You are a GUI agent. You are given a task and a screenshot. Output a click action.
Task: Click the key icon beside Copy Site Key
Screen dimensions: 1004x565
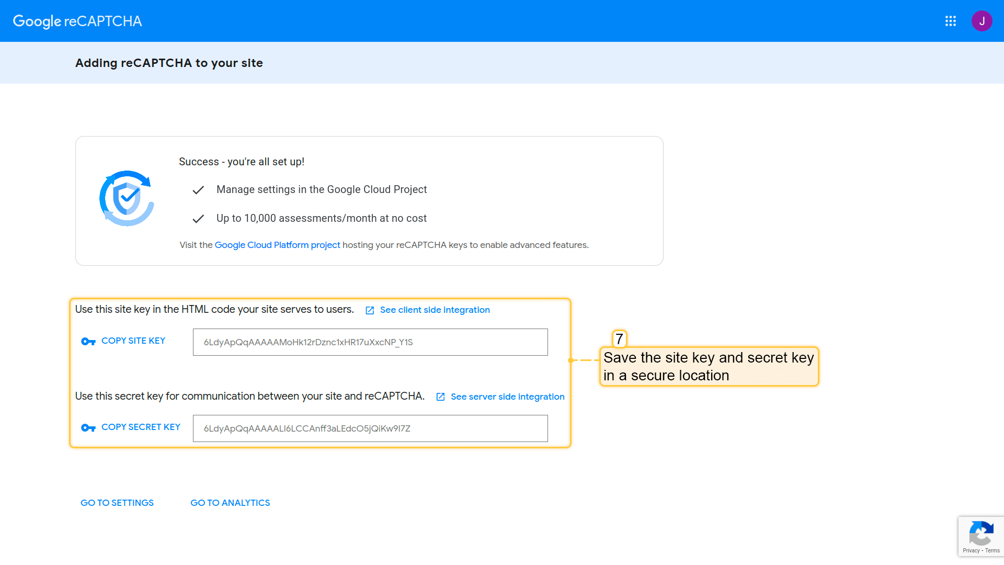coord(88,342)
